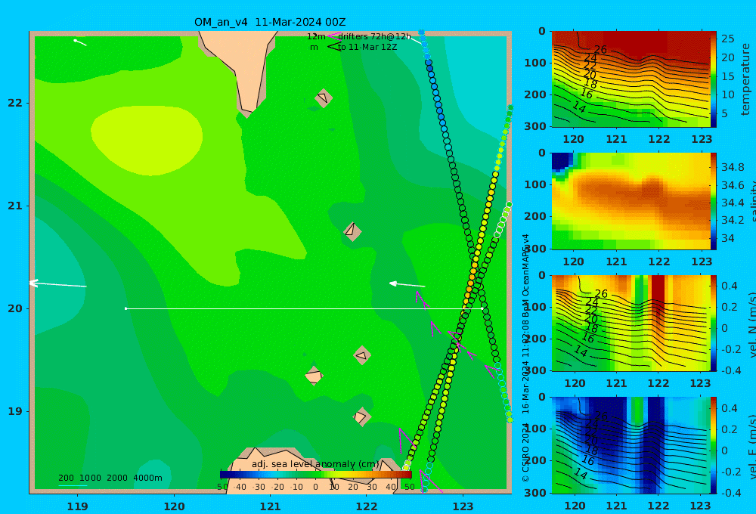Click the 25 tick on the temperature colorbar

click(x=727, y=39)
